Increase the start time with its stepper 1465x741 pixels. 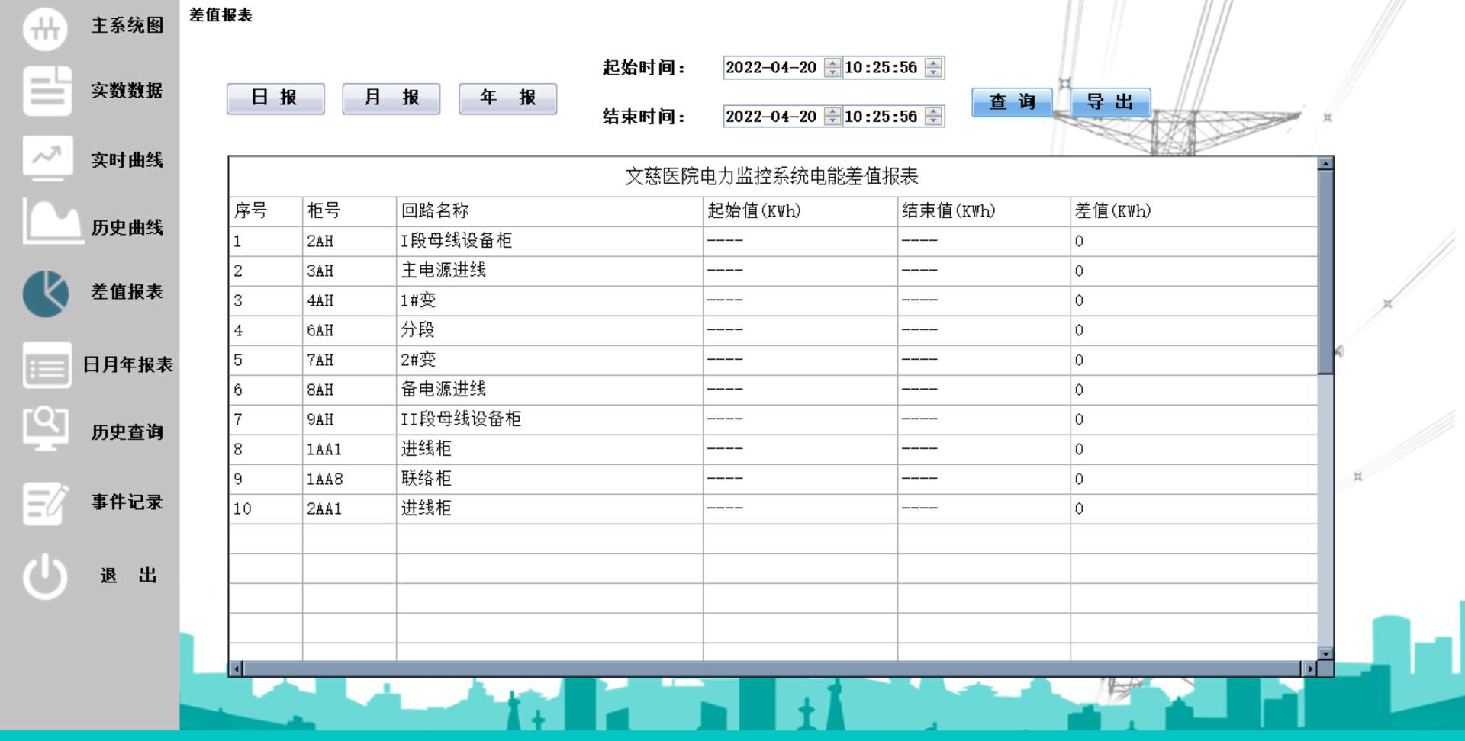(932, 64)
